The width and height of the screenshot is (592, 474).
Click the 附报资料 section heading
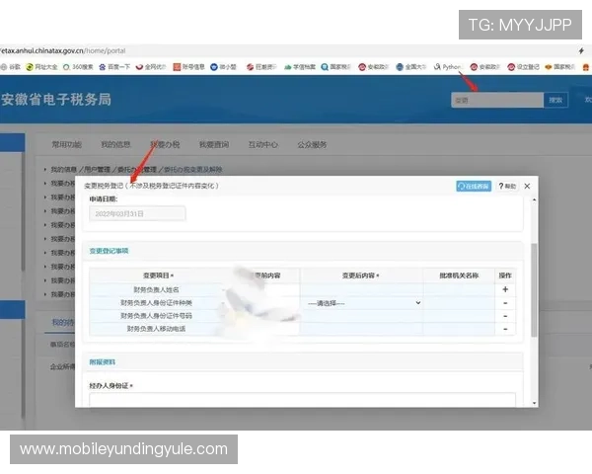[103, 362]
